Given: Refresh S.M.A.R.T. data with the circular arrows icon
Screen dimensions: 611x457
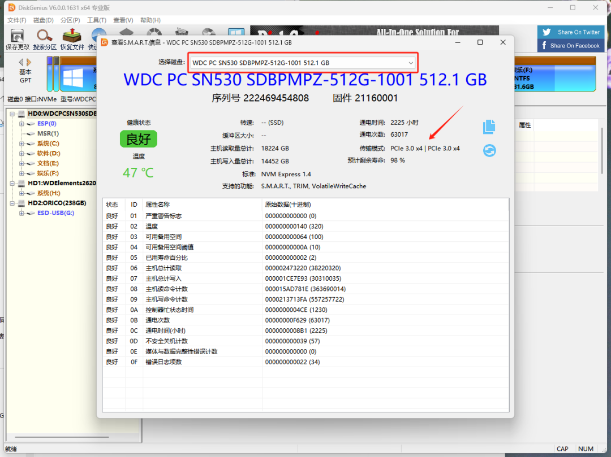Looking at the screenshot, I should tap(489, 150).
